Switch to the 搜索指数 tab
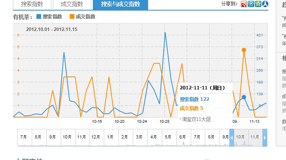Image resolution: width=286 pixels, height=160 pixels. pyautogui.click(x=32, y=4)
